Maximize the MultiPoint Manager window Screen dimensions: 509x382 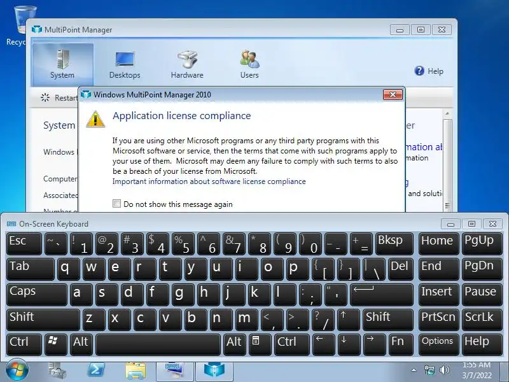coord(421,29)
